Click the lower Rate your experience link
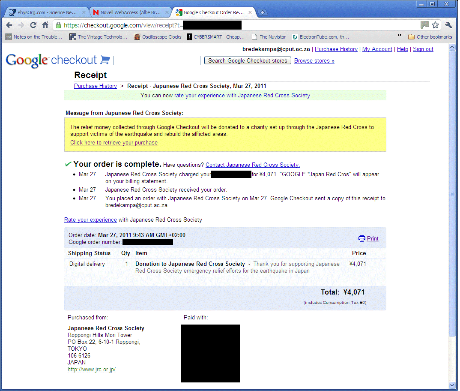Viewport: 460px width, 391px height. pos(90,220)
